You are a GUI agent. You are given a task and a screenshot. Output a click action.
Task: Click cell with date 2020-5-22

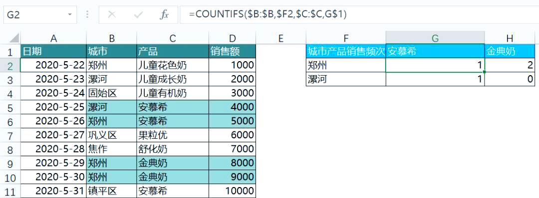point(53,66)
